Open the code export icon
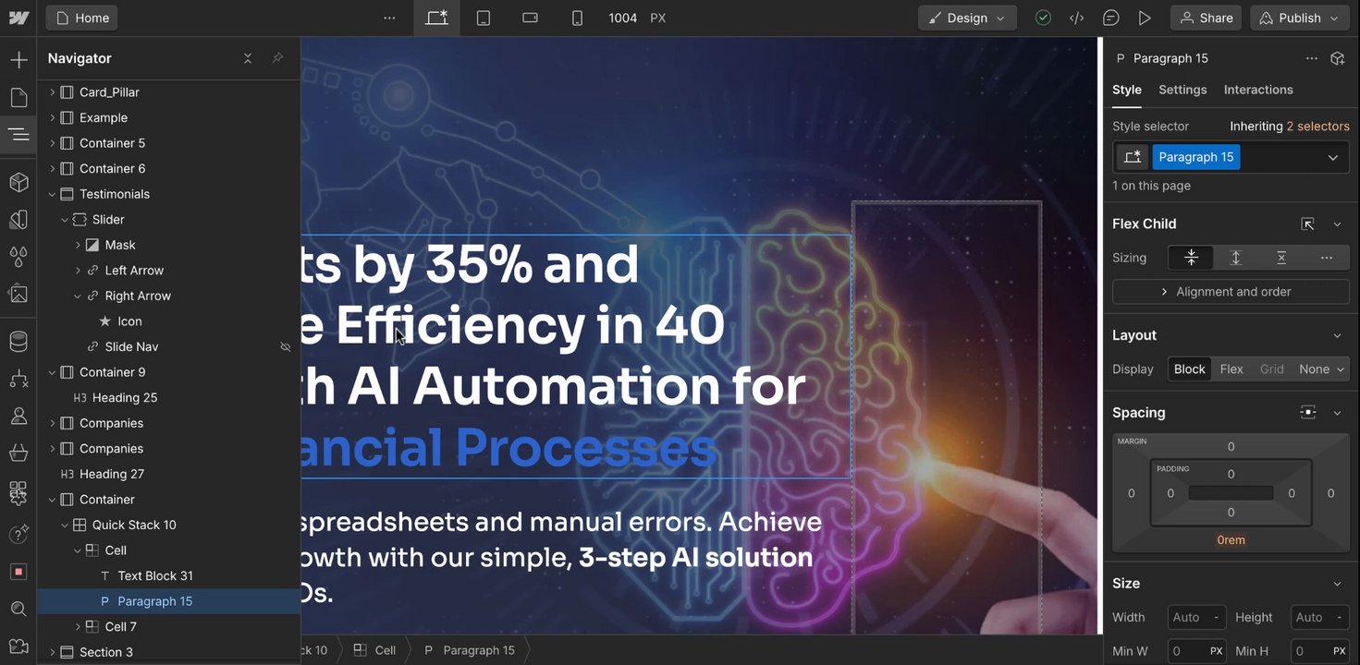This screenshot has height=665, width=1360. point(1076,18)
